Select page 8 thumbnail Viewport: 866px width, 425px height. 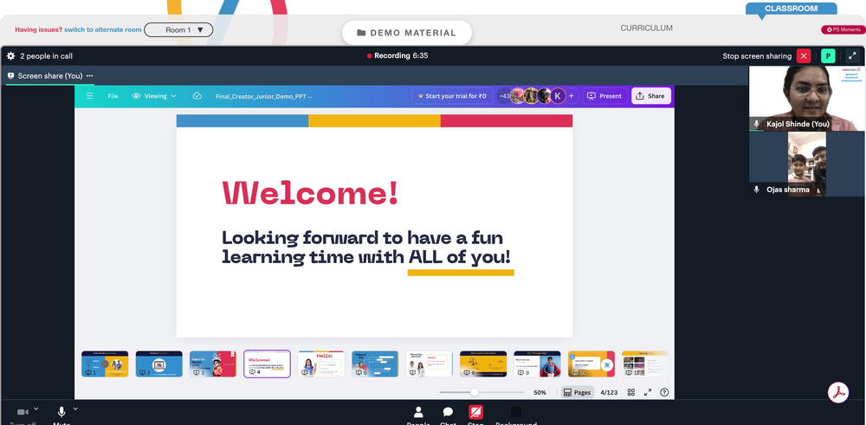(483, 364)
